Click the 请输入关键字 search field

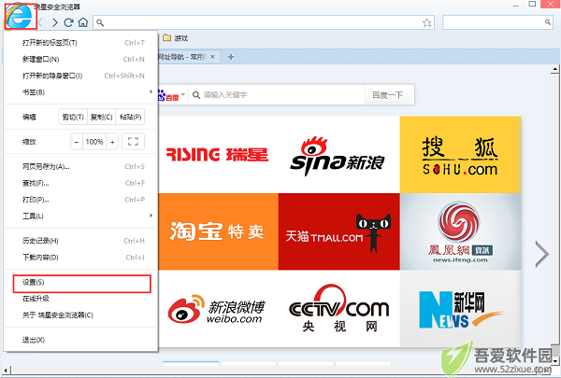coord(278,95)
